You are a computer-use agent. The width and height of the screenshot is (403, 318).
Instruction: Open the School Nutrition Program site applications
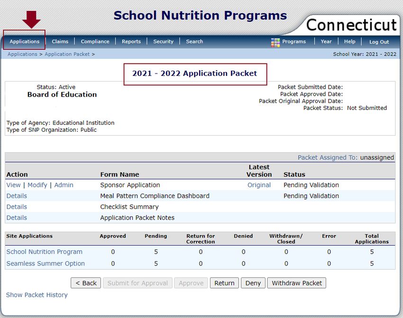[44, 252]
